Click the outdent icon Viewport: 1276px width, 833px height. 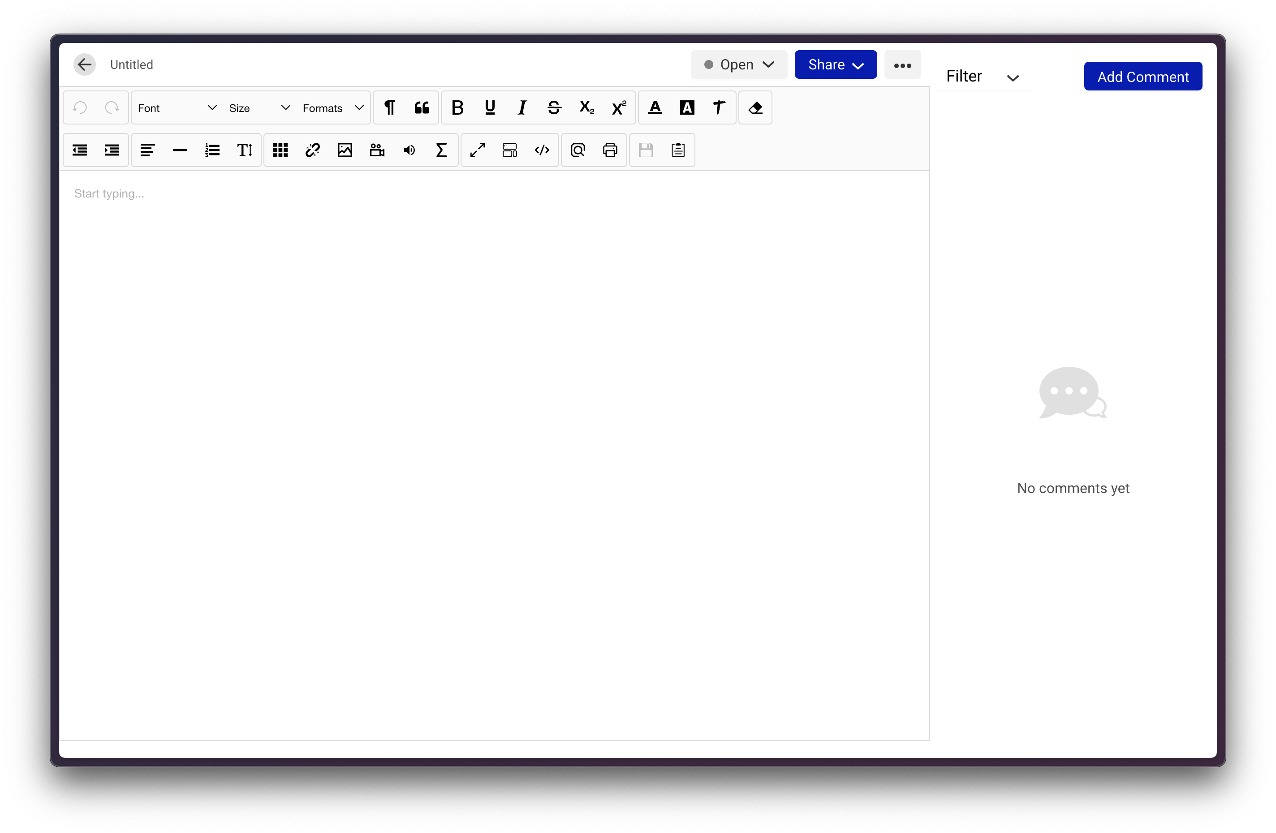(x=80, y=150)
